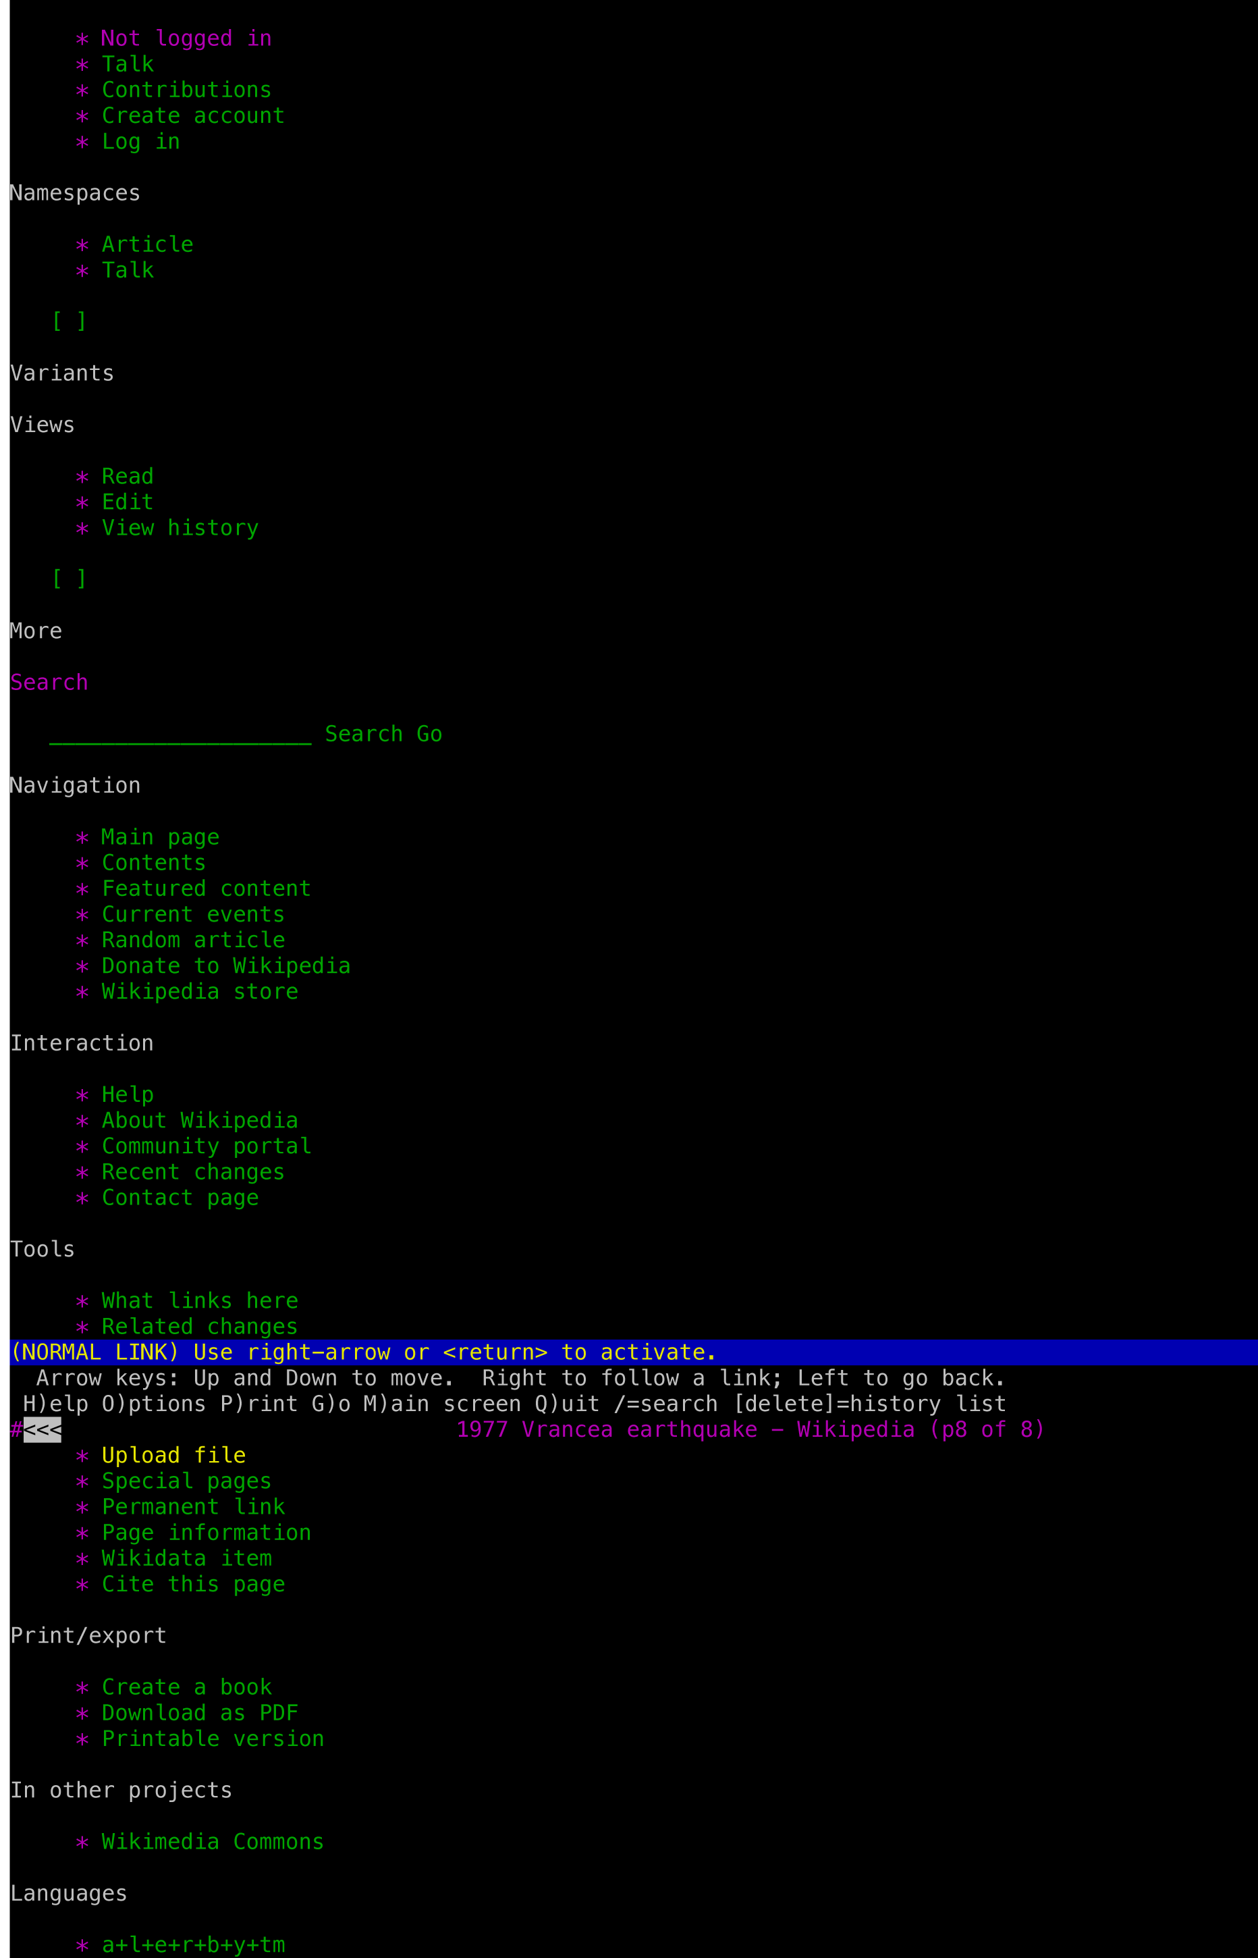
Task: Click the [delete]=history list hint
Action: [869, 1404]
